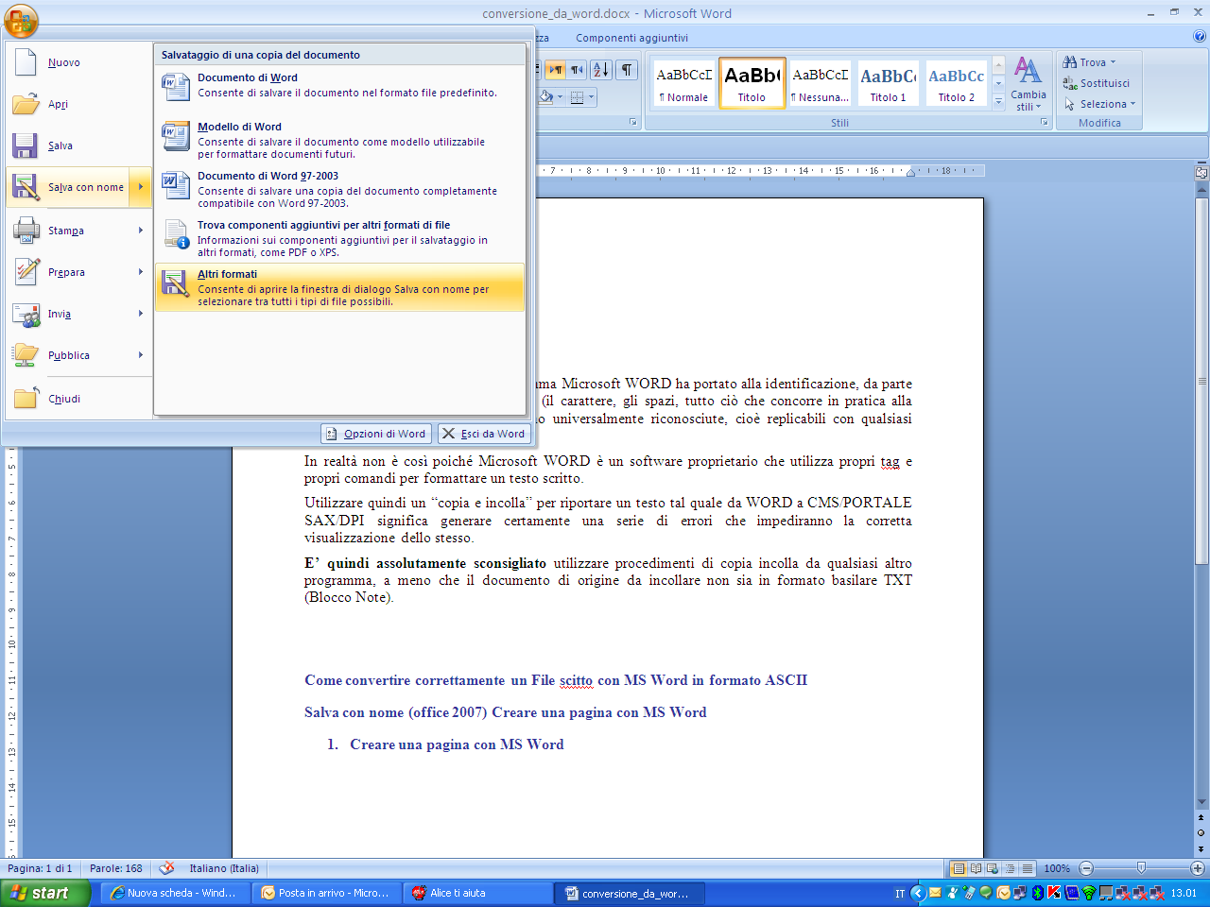This screenshot has width=1210, height=907.
Task: Click the Modello di Word icon
Action: 176,137
